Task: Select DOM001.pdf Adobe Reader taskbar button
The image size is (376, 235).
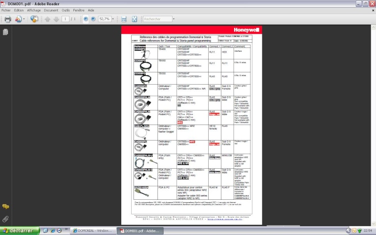Action: 140,231
